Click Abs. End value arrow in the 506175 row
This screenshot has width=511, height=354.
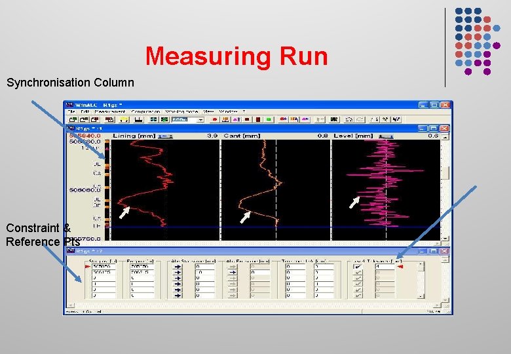[233, 272]
